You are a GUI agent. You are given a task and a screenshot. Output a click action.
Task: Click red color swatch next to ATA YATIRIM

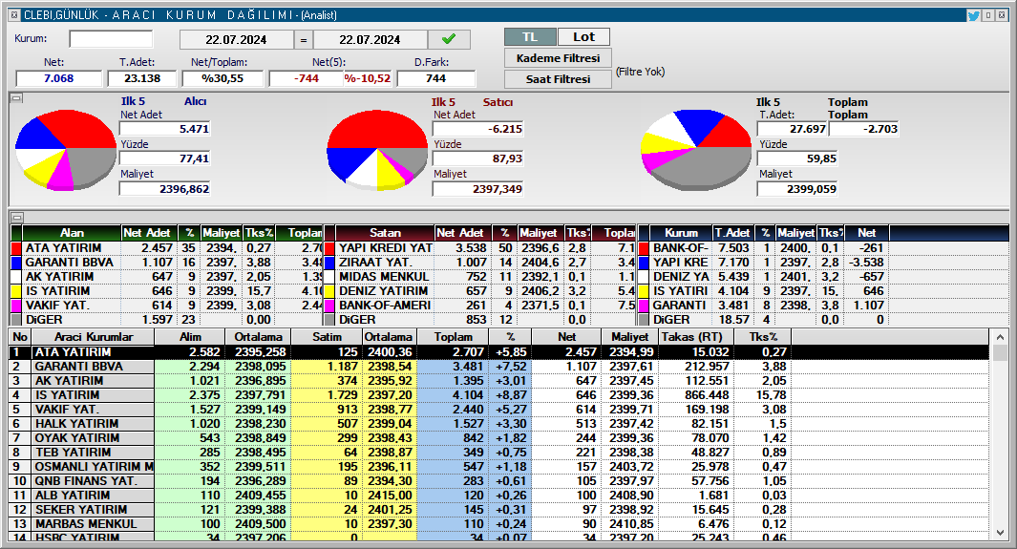tap(16, 248)
